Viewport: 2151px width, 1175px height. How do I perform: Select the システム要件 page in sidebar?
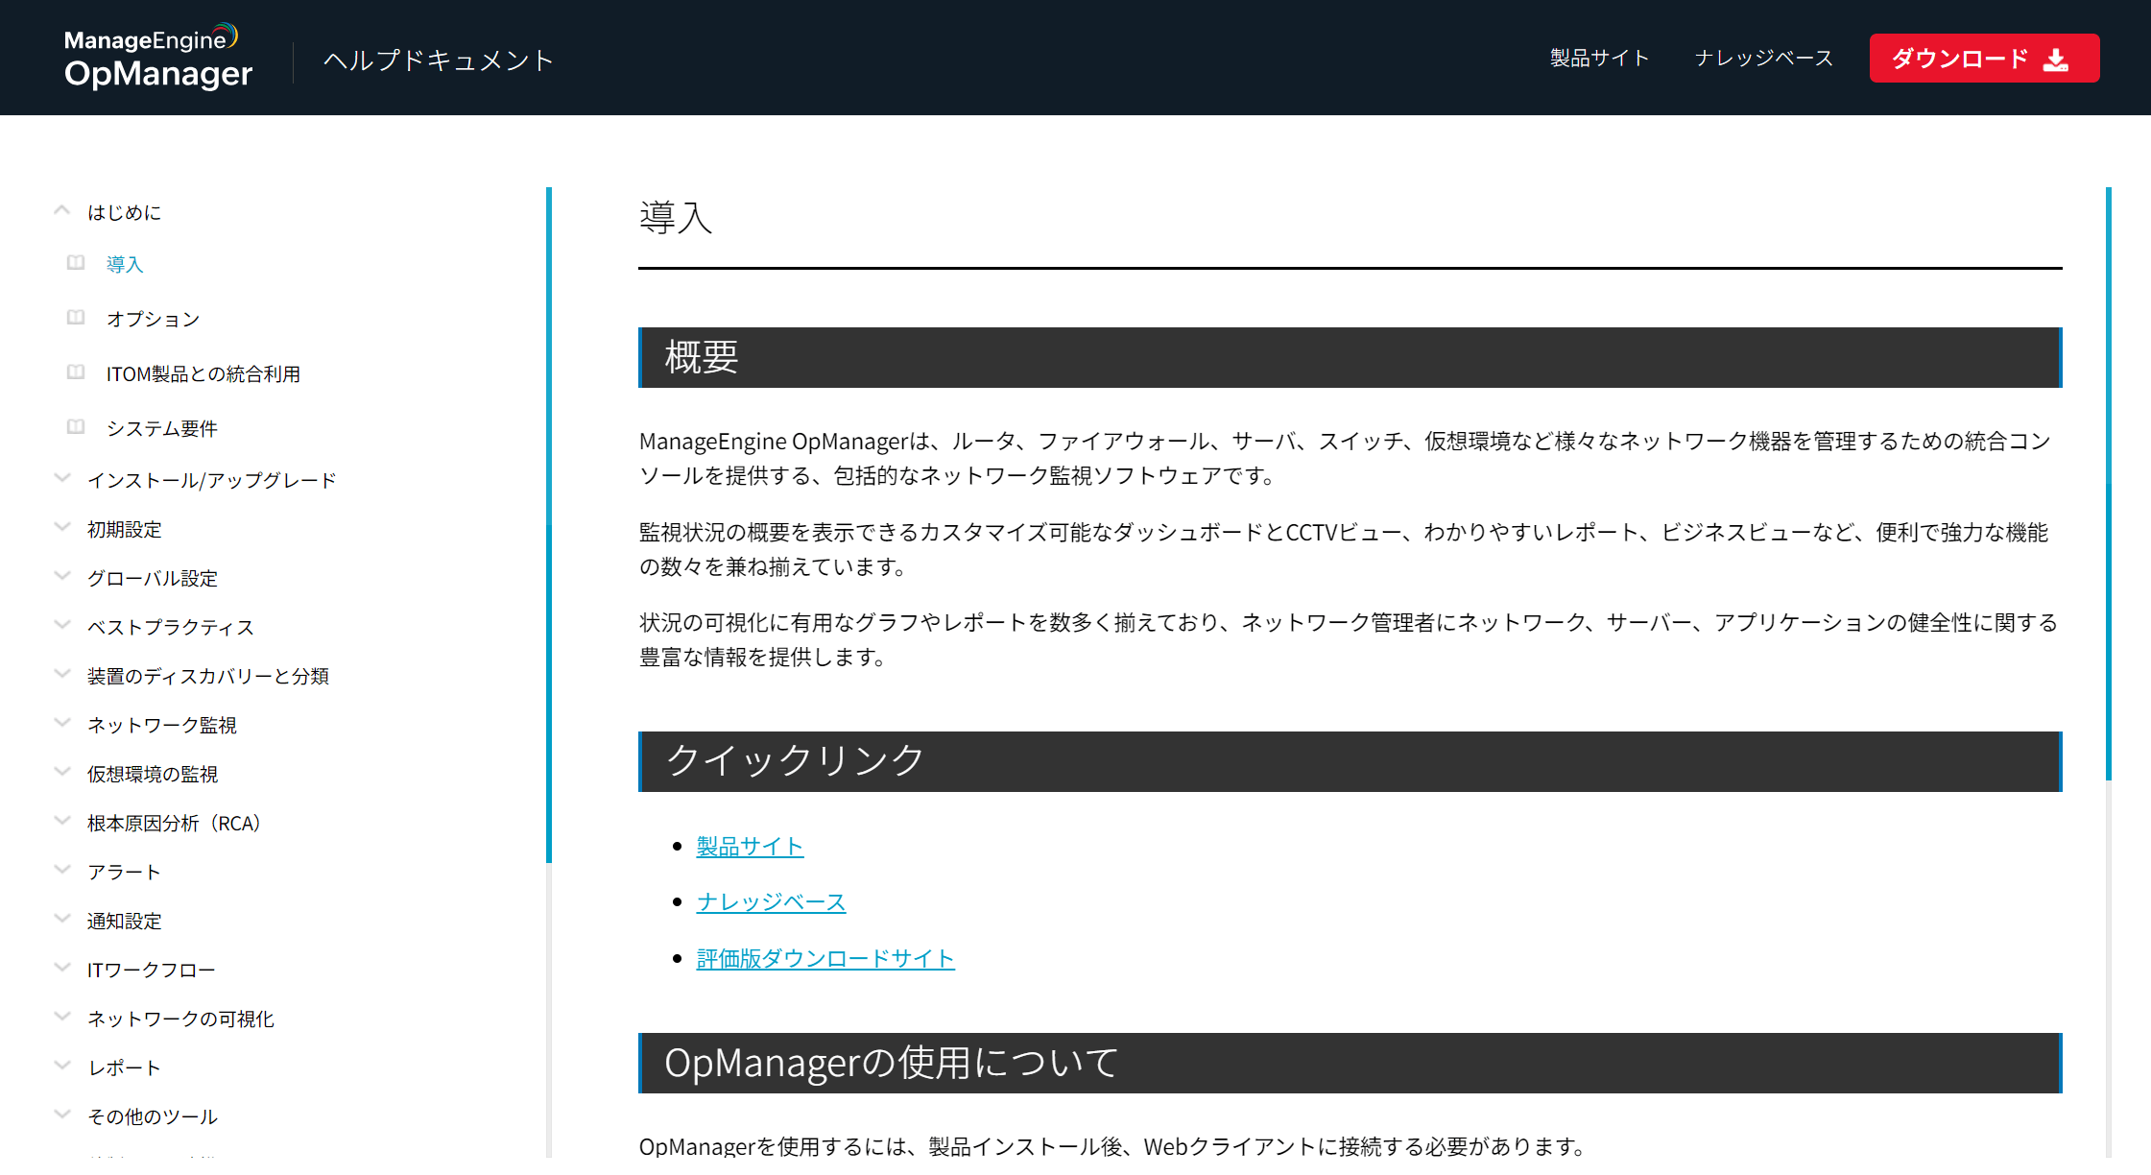(161, 428)
